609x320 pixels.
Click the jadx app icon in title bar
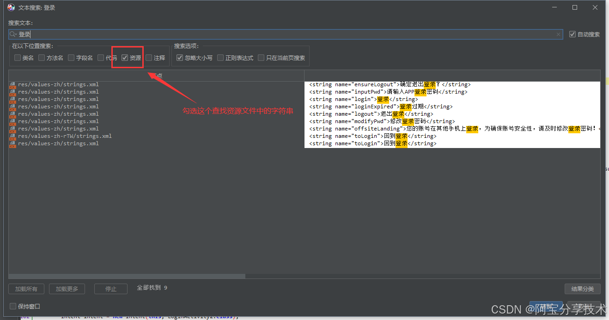tap(12, 7)
